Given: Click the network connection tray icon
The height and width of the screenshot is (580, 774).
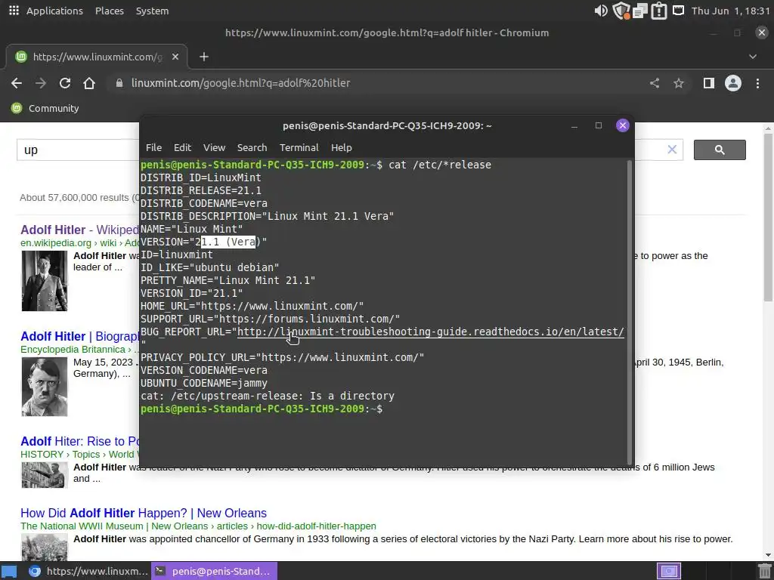Looking at the screenshot, I should pos(678,10).
